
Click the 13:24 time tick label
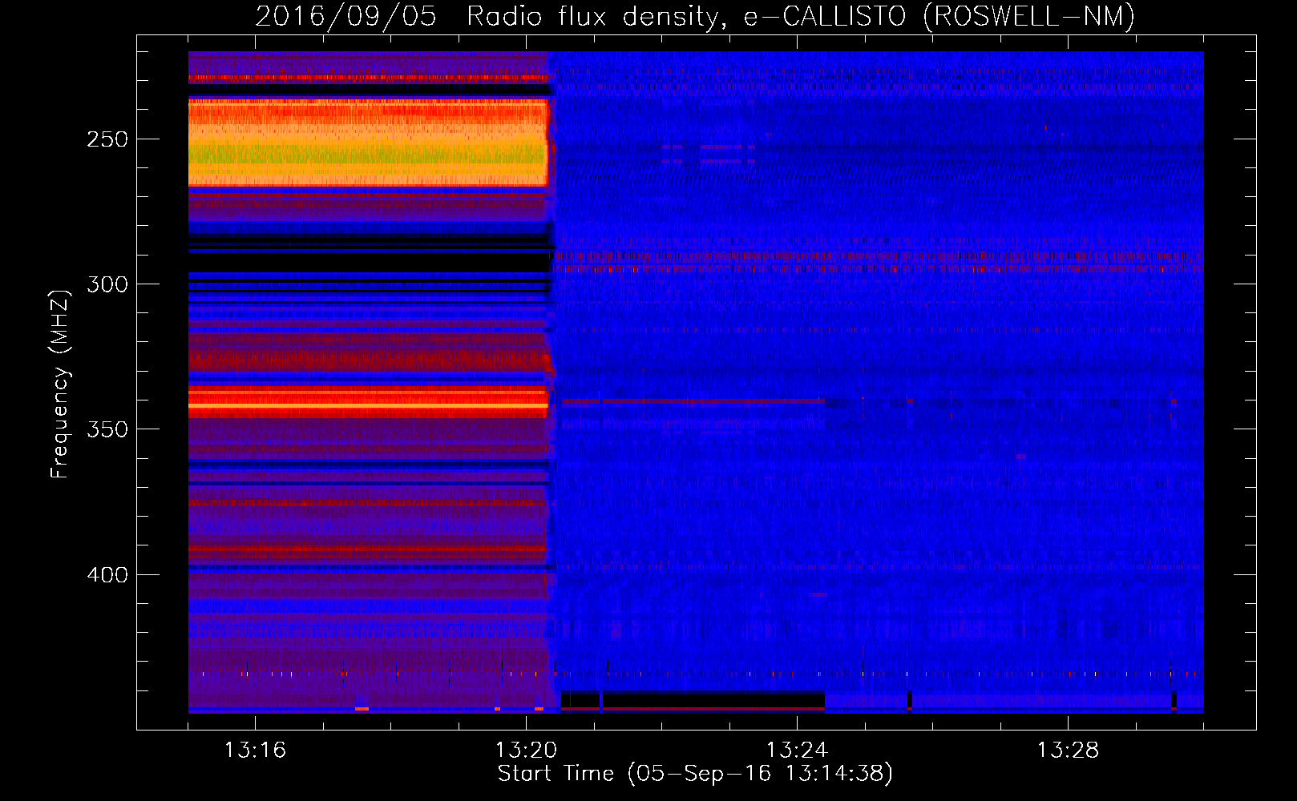pos(797,751)
